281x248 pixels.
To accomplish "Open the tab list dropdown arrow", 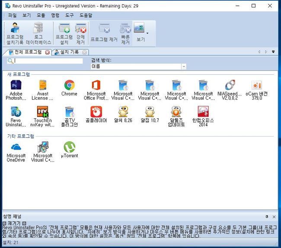I will [273, 52].
